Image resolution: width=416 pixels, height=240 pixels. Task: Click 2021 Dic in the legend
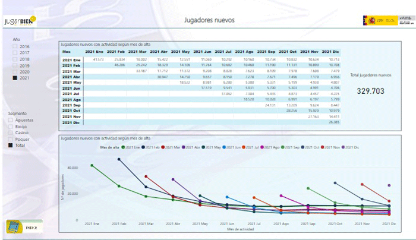[x=350, y=147]
